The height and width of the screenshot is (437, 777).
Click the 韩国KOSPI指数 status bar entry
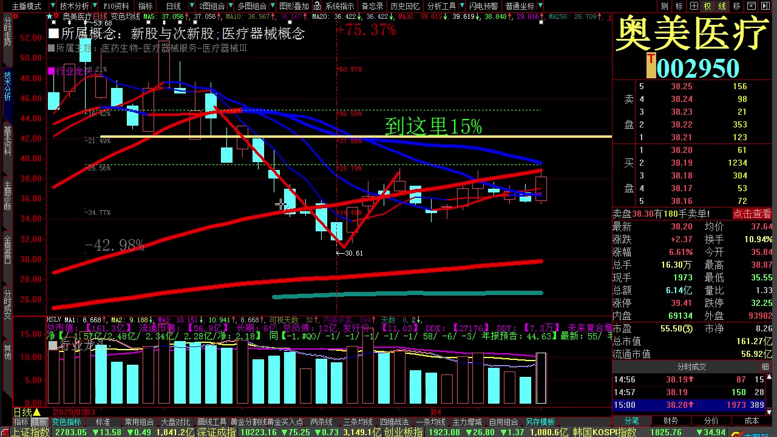pyautogui.click(x=603, y=432)
